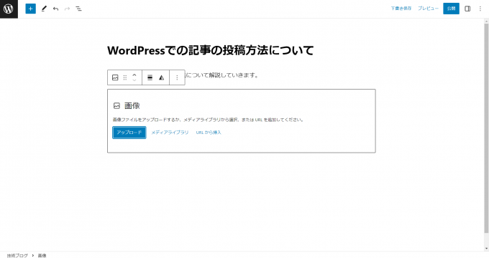Click the scrollbar down arrow
This screenshot has height=258, width=489.
pyautogui.click(x=486, y=249)
